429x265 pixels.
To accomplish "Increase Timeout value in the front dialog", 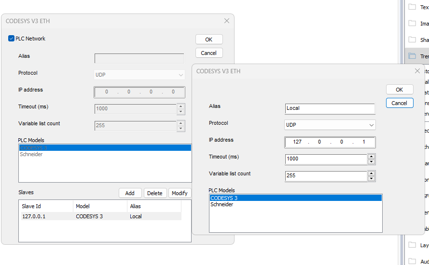I will tap(371, 156).
